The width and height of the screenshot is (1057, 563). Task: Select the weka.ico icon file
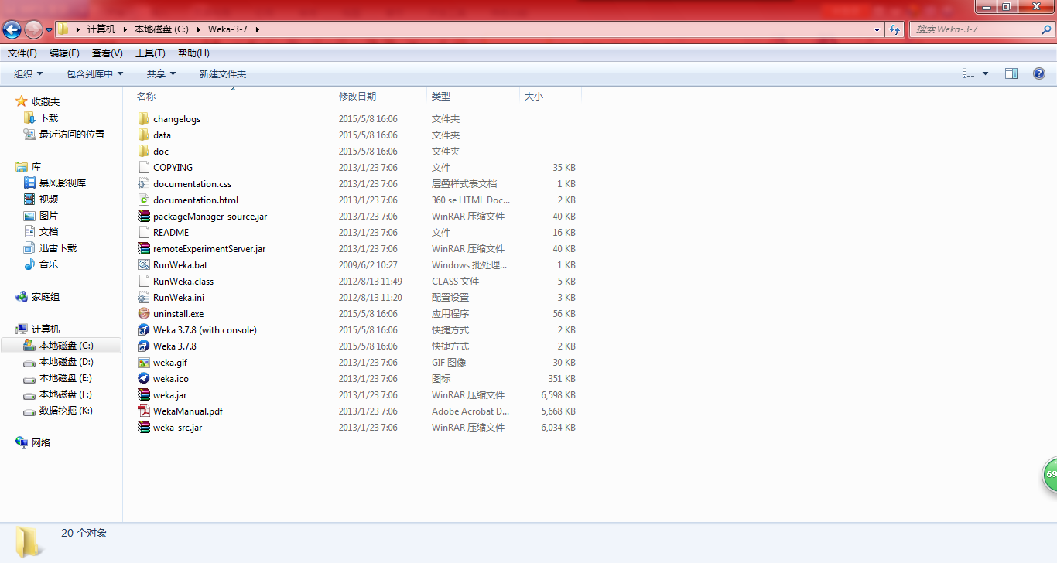143,379
